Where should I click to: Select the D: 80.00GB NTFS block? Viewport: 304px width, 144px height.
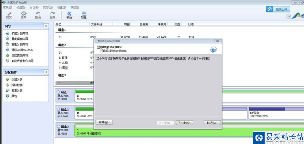(x=84, y=113)
